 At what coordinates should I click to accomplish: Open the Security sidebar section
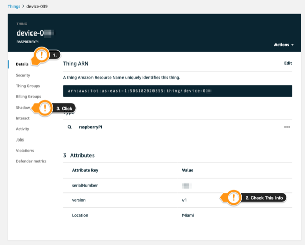click(x=23, y=75)
